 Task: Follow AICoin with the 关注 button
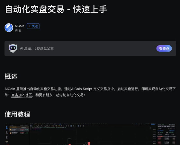tap(33, 26)
